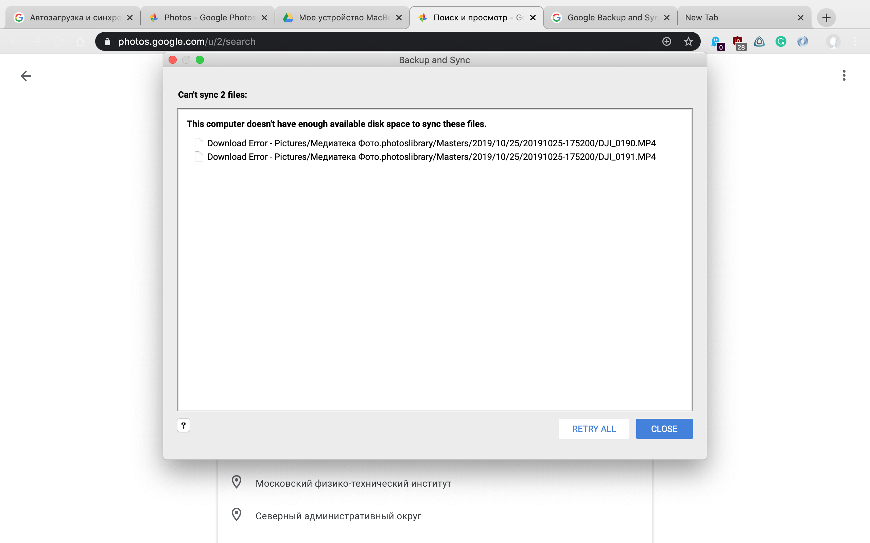
Task: Click the browser forward navigation arrow
Action: [37, 42]
